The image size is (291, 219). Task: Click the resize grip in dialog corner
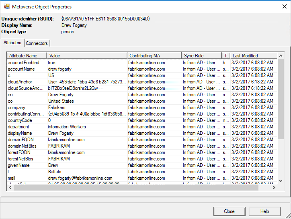[288, 216]
